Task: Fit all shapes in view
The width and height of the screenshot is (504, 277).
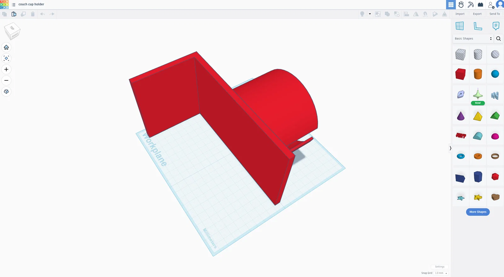Action: click(6, 58)
